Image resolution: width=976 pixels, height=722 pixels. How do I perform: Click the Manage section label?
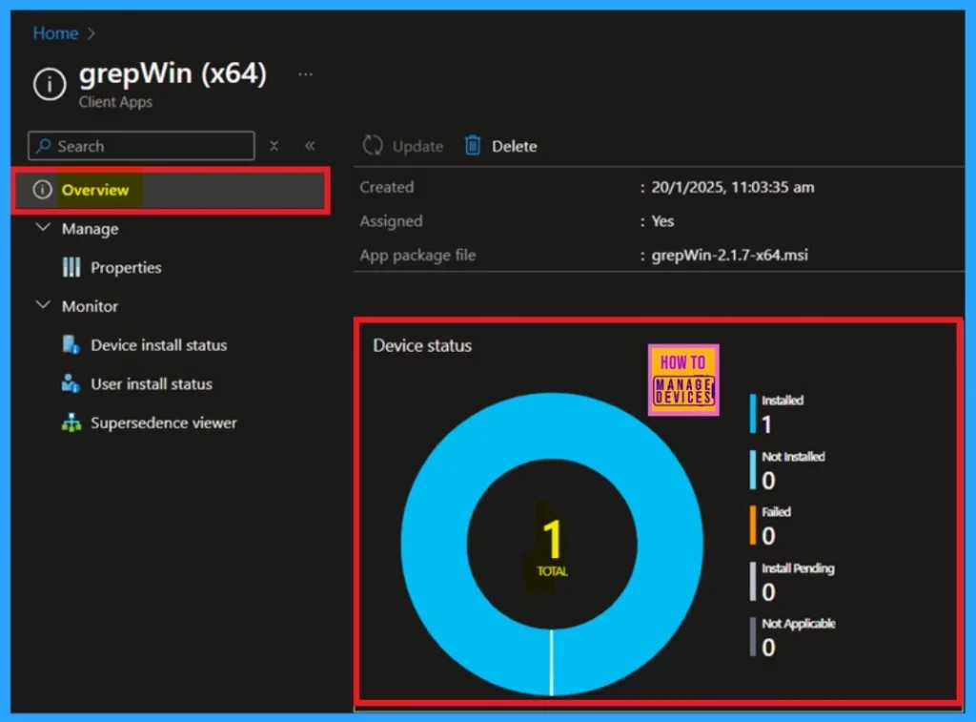[x=91, y=229]
